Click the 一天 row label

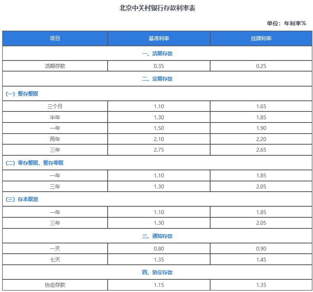click(55, 249)
